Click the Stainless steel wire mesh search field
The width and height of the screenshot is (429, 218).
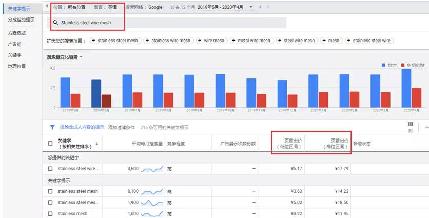pos(167,23)
